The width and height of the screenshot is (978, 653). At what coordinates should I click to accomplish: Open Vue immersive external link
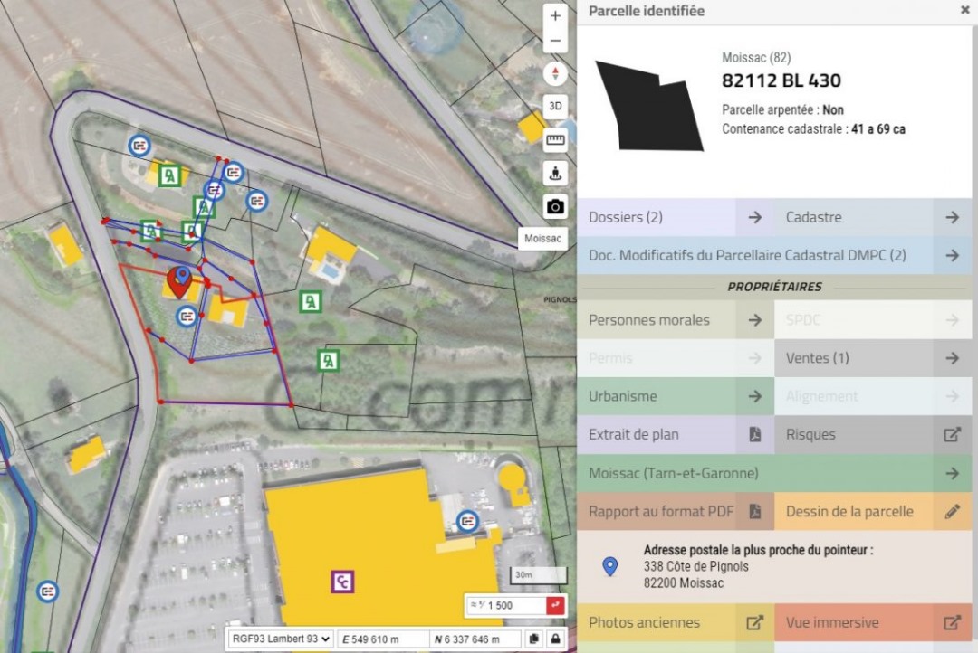872,622
